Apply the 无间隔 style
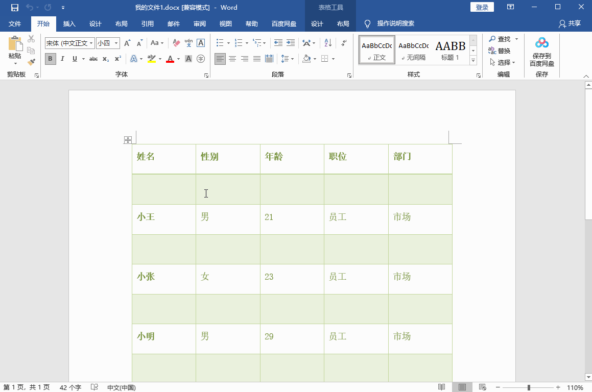Viewport: 592px width, 392px height. [414, 50]
